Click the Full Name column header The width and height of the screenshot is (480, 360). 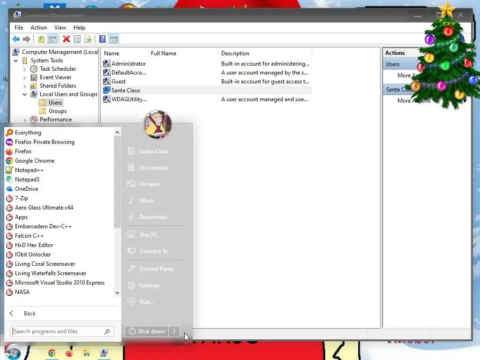pos(183,53)
